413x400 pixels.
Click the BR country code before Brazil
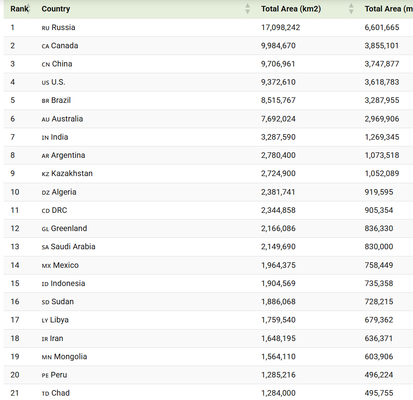coord(45,101)
